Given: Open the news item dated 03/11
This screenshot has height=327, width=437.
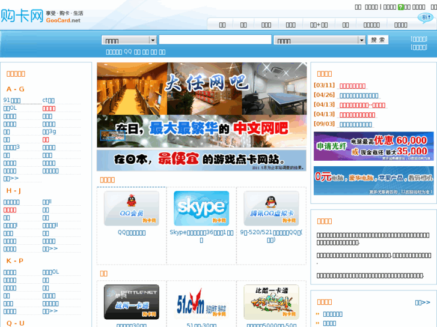Looking at the screenshot, I should coord(353,86).
